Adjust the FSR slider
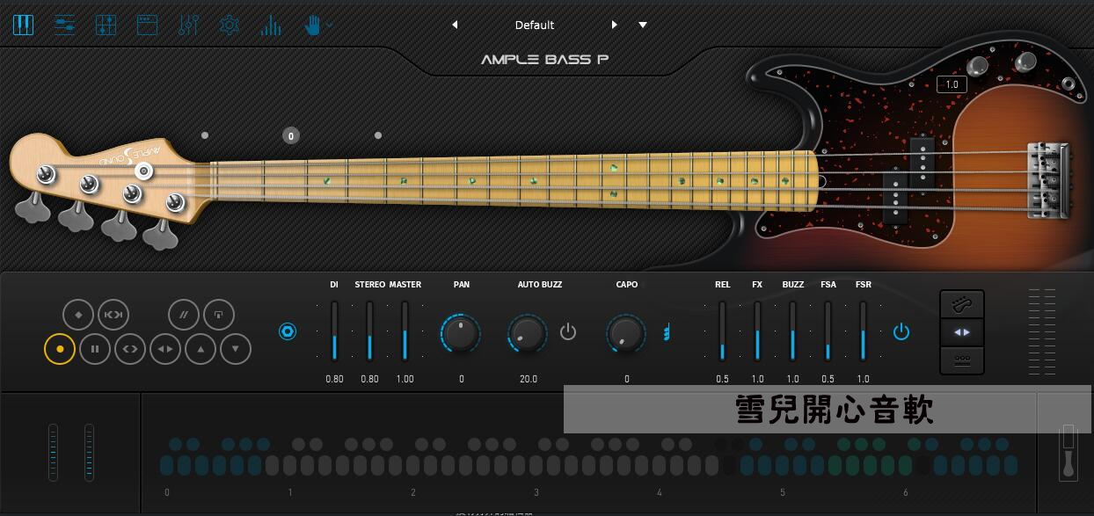Image resolution: width=1094 pixels, height=516 pixels. [863, 331]
